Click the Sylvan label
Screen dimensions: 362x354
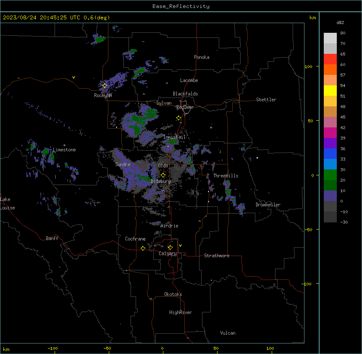[164, 103]
